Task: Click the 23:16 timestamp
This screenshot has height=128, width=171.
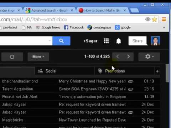Action: pos(149,89)
